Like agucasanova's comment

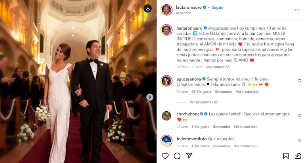[299, 81]
